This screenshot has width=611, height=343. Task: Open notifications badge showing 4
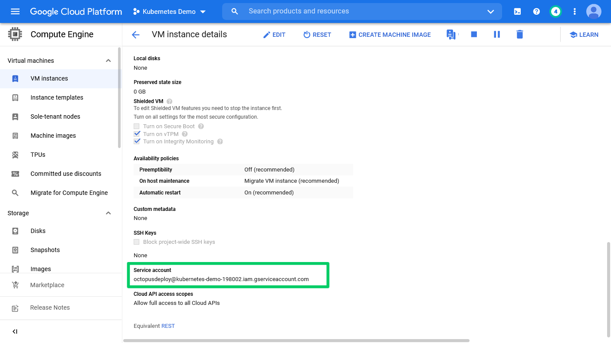(x=555, y=12)
